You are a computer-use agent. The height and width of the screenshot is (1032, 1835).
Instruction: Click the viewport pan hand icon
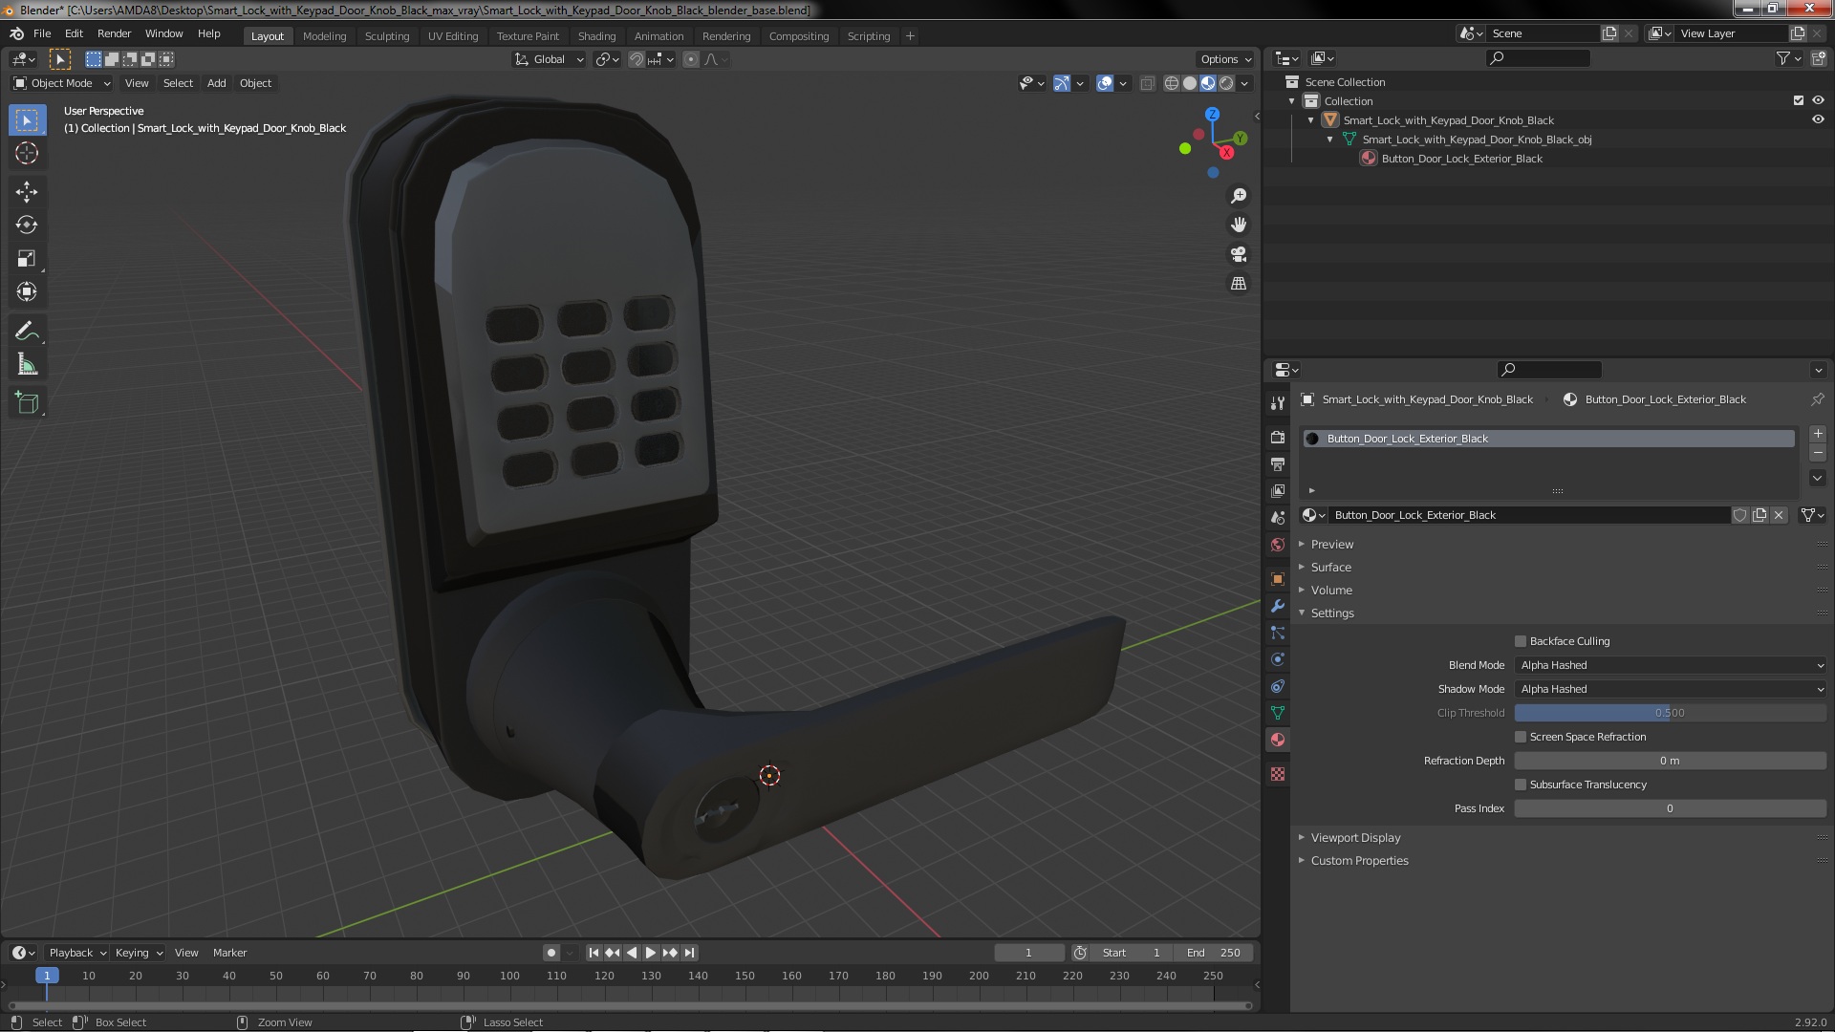point(1239,225)
